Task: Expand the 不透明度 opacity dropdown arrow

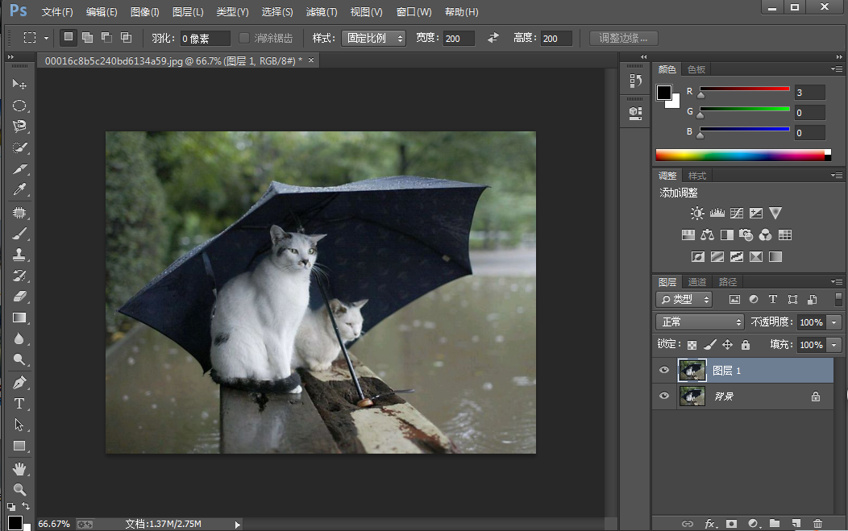Action: pyautogui.click(x=833, y=322)
